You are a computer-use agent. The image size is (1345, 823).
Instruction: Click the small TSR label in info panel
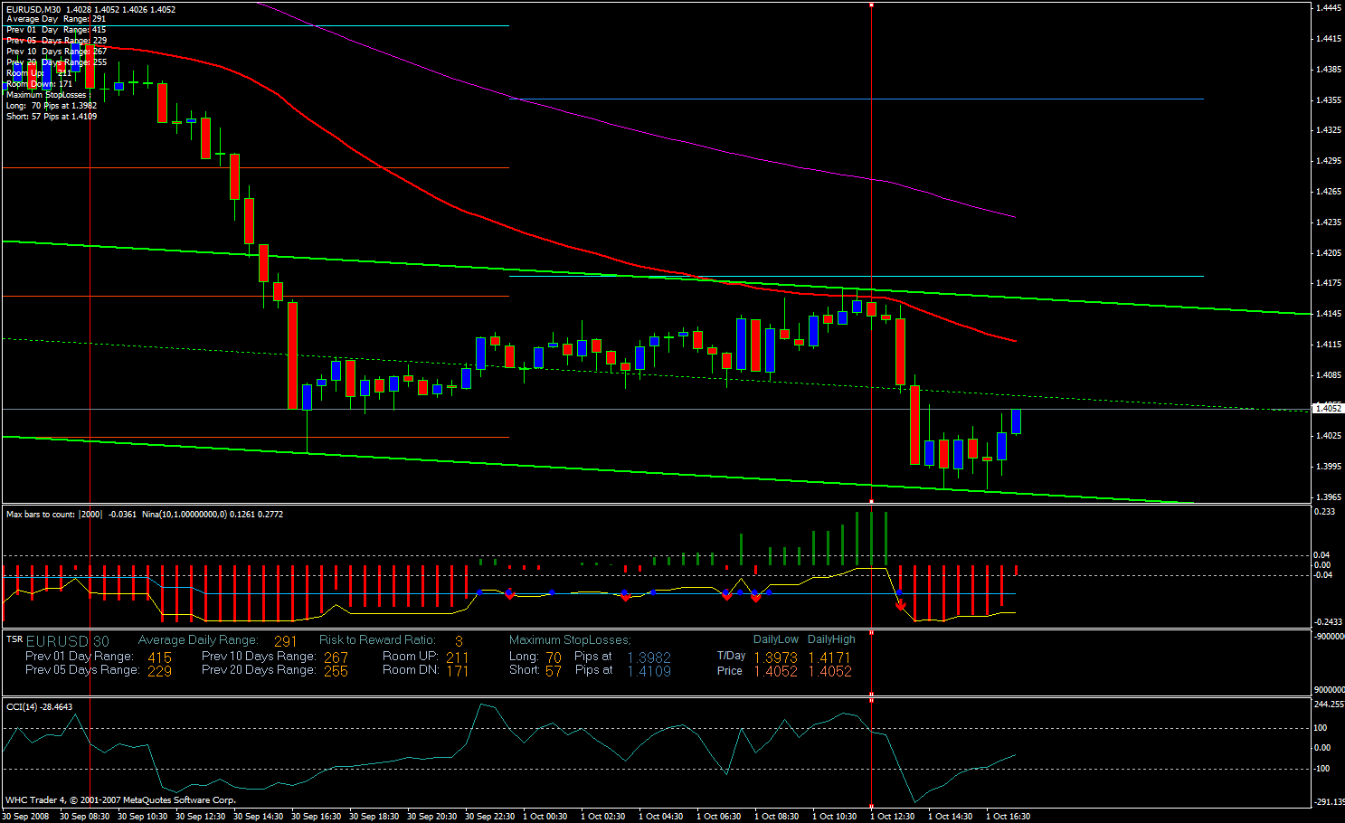(x=14, y=639)
